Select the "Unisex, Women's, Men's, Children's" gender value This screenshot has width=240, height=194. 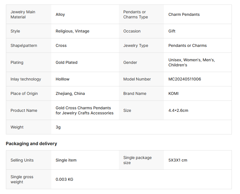[192, 62]
